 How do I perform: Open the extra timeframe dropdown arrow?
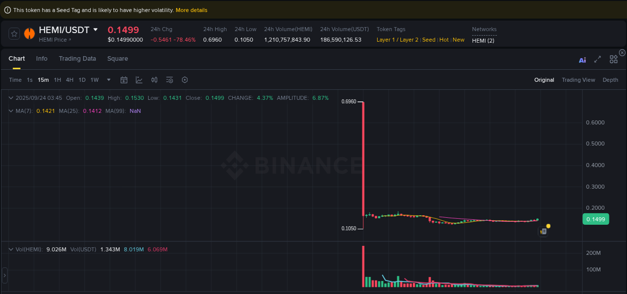[x=108, y=80]
